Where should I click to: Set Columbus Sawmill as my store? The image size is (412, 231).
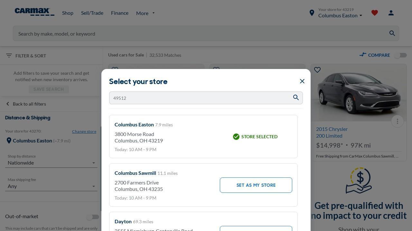[256, 185]
